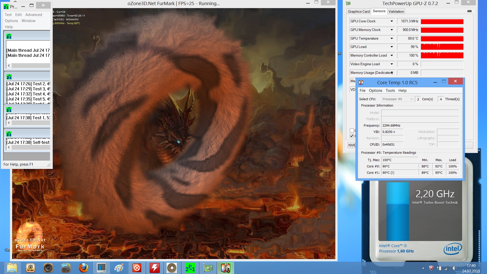Switch to Prime95 via taskbar icon
487x274 pixels.
click(190, 268)
